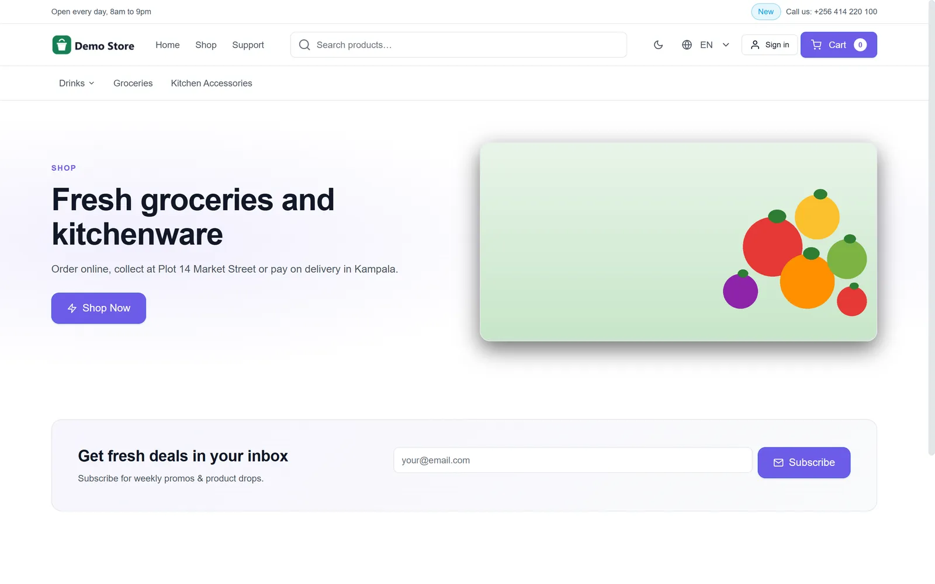Click the Shop Now button
This screenshot has height=584, width=935.
[99, 308]
